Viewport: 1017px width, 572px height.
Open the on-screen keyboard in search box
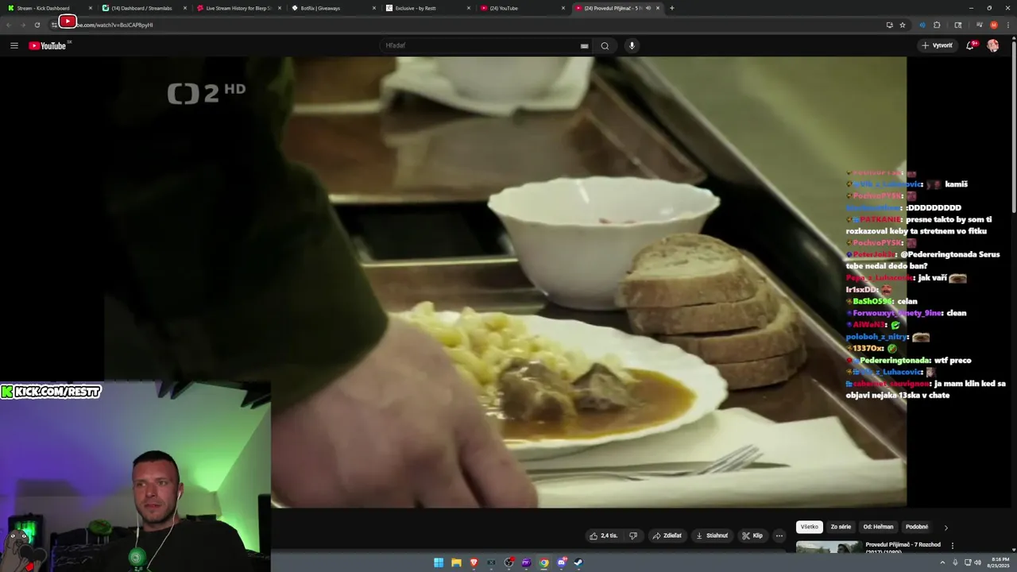click(x=585, y=46)
